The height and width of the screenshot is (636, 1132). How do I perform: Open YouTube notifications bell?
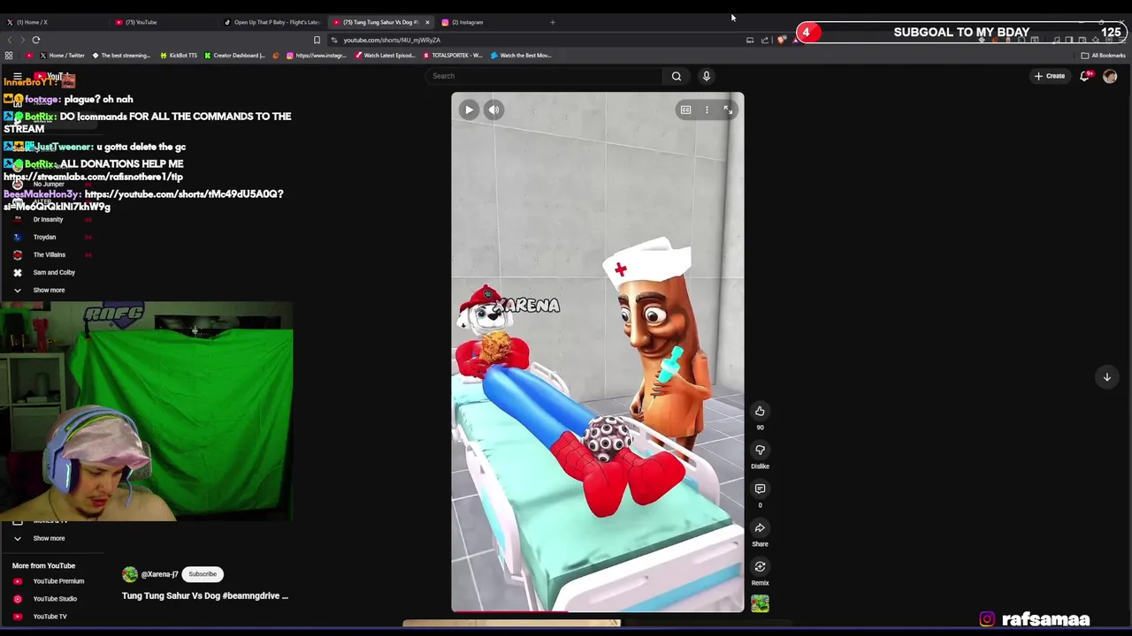tap(1084, 76)
